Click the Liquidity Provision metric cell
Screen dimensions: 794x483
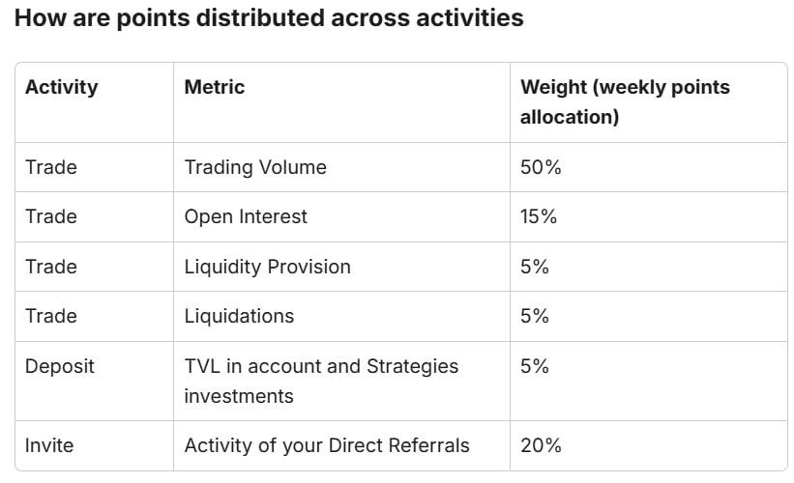click(267, 267)
